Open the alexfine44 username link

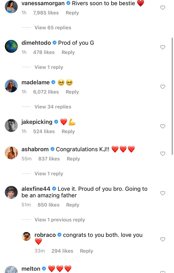click(x=35, y=189)
